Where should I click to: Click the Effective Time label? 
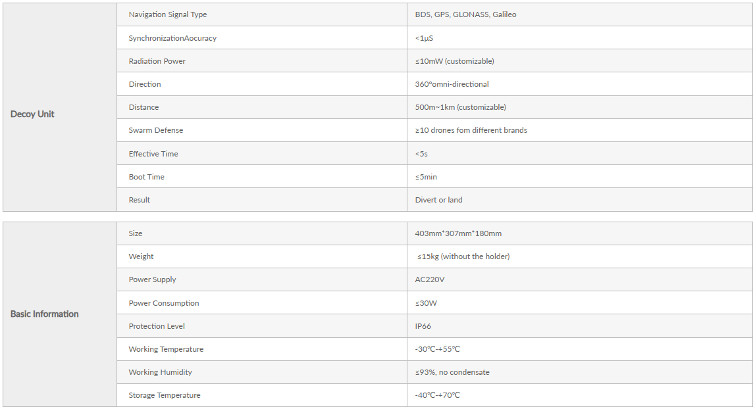153,154
